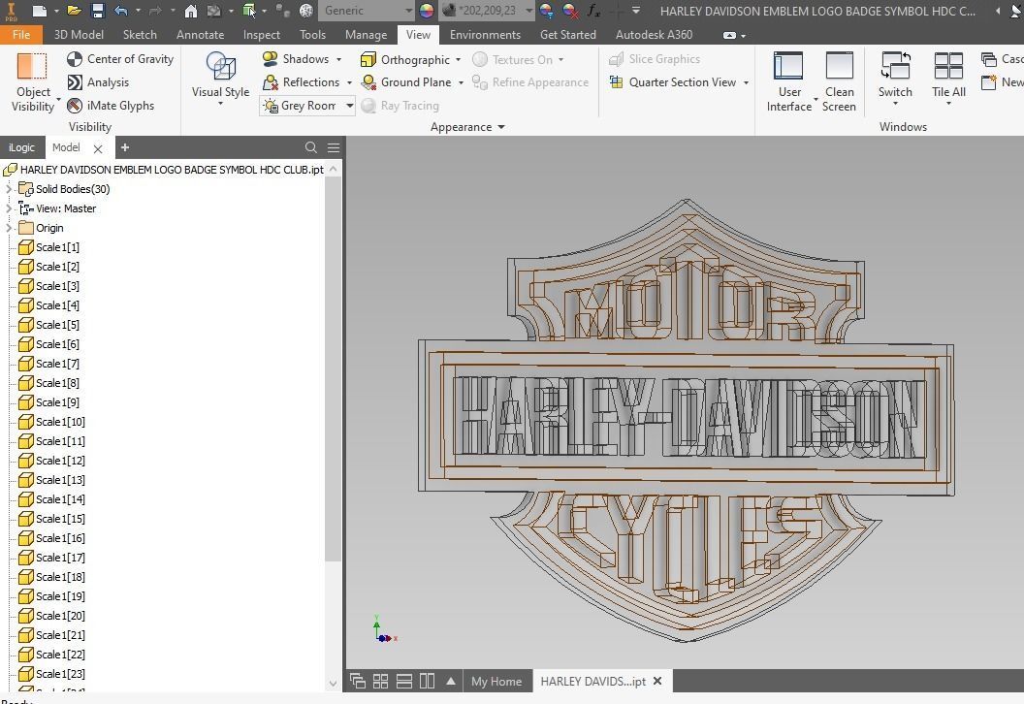The height and width of the screenshot is (704, 1024).
Task: Open the Tools ribbon tab
Action: tap(312, 35)
